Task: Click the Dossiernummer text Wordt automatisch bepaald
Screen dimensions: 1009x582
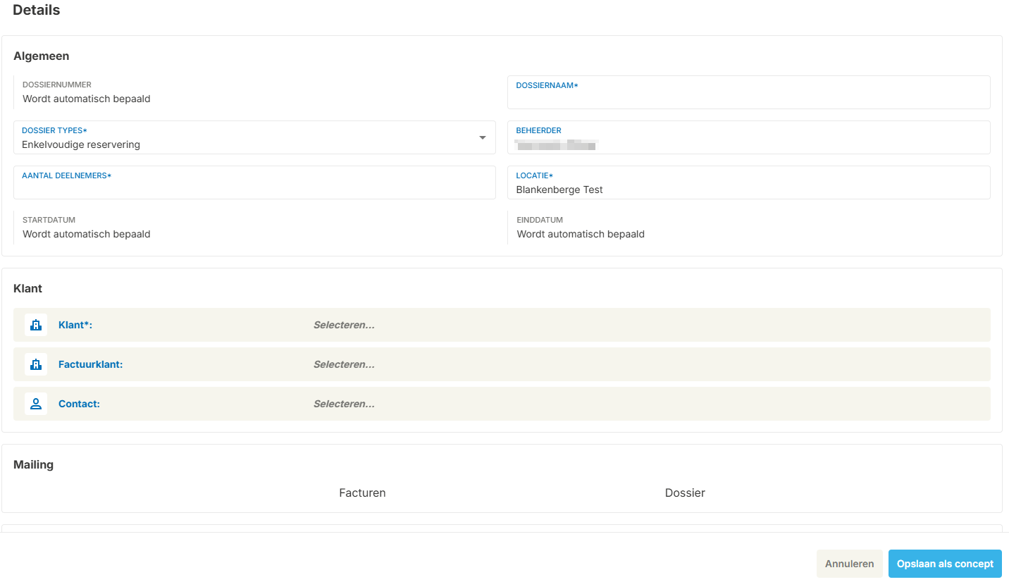Action: [87, 99]
